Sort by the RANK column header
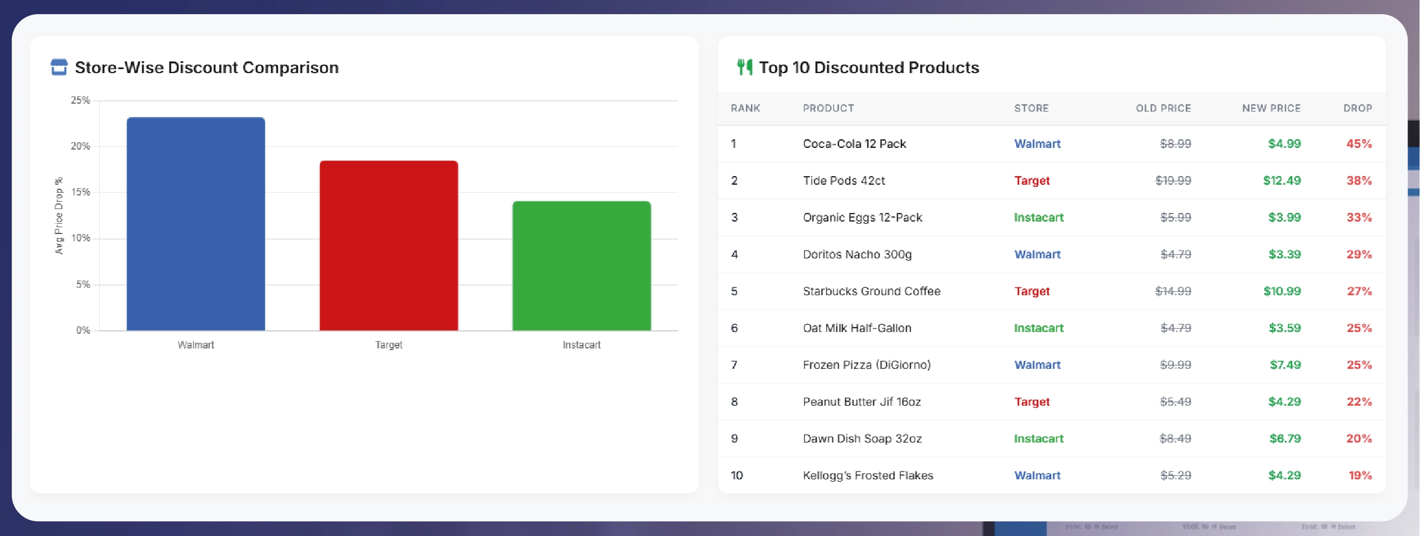This screenshot has height=536, width=1420. coord(745,108)
